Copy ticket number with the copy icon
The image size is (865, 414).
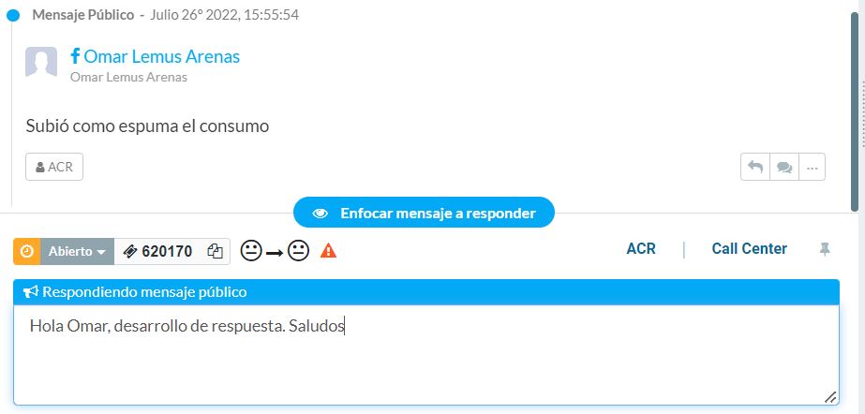coord(216,251)
